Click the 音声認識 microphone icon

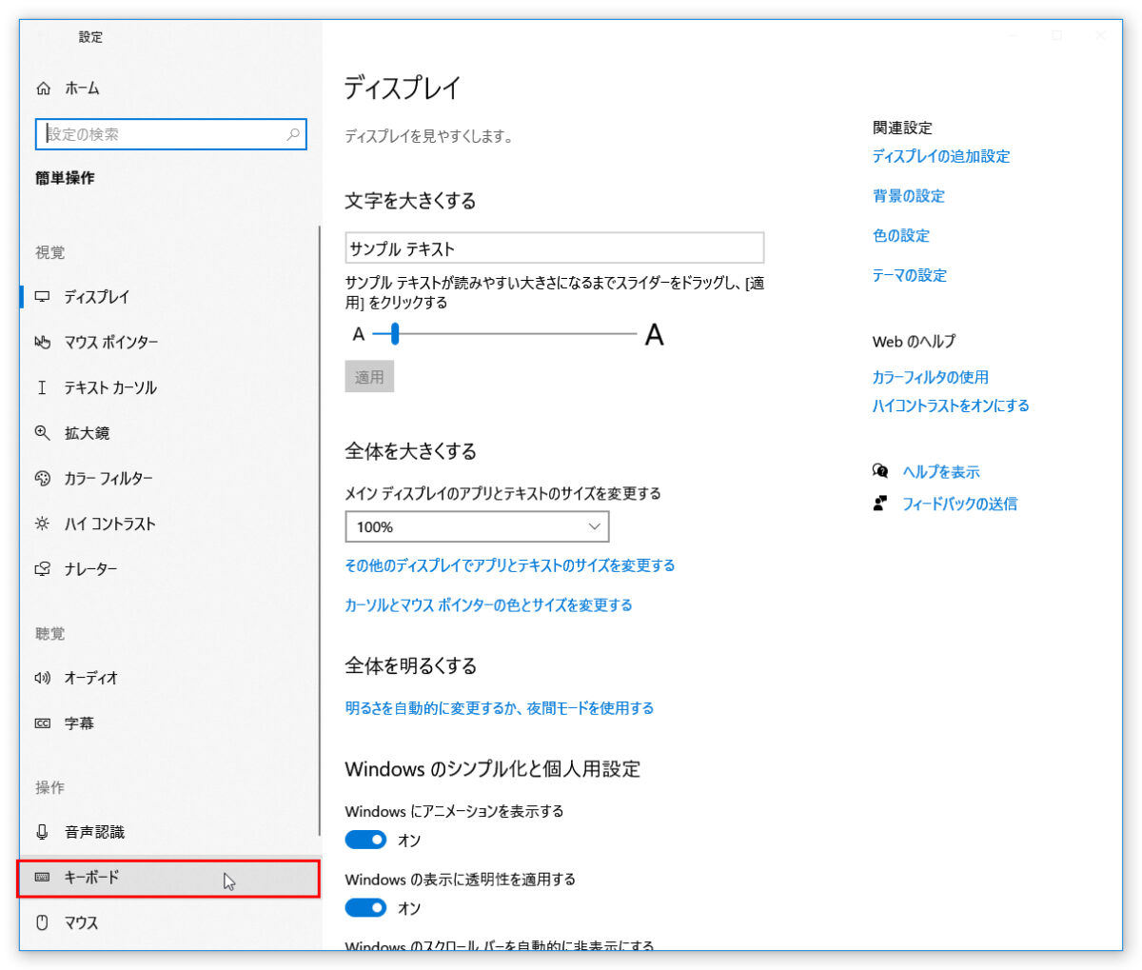pos(42,832)
